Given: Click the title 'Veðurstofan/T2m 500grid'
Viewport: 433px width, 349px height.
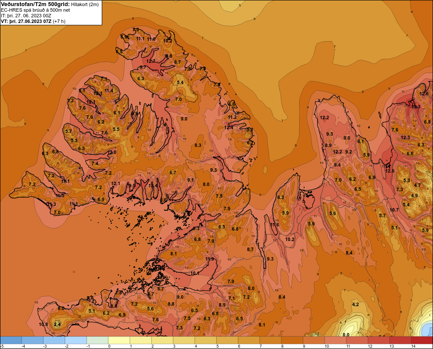Looking at the screenshot, I should tap(35, 4).
